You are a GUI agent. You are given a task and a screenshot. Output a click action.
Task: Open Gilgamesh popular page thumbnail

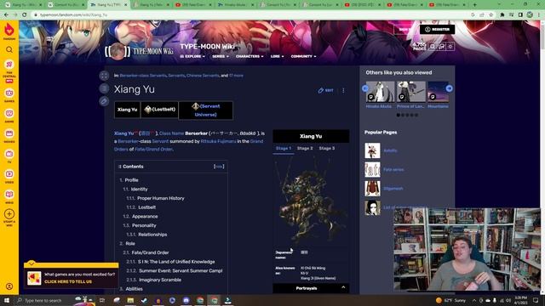(x=372, y=189)
